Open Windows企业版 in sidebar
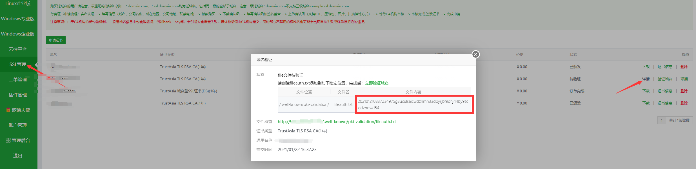696x169 pixels. click(18, 34)
